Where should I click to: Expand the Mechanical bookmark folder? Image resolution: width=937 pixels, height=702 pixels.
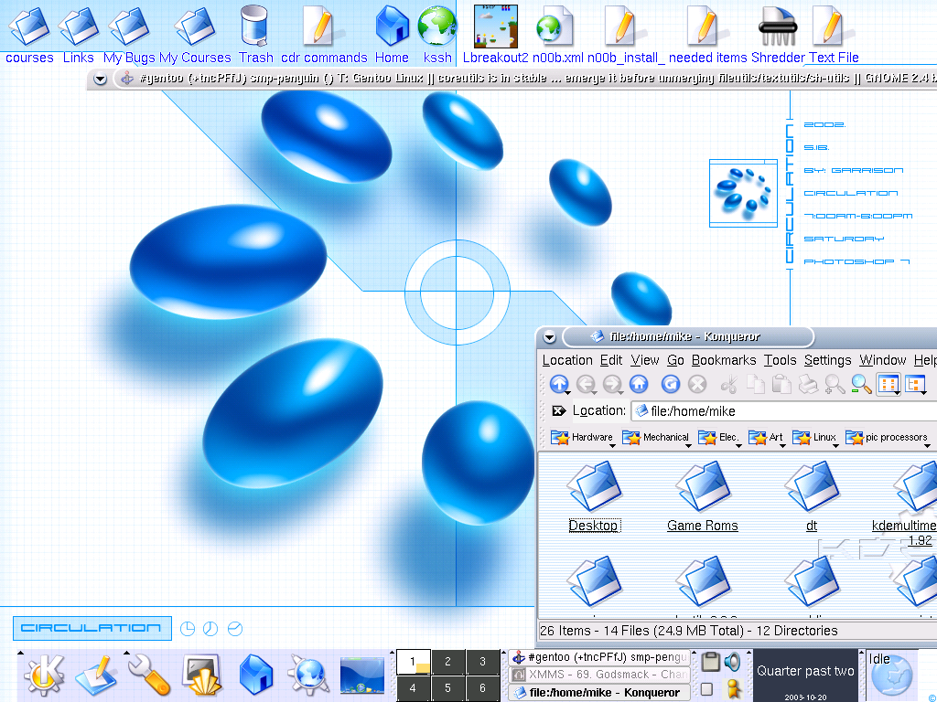pos(656,437)
